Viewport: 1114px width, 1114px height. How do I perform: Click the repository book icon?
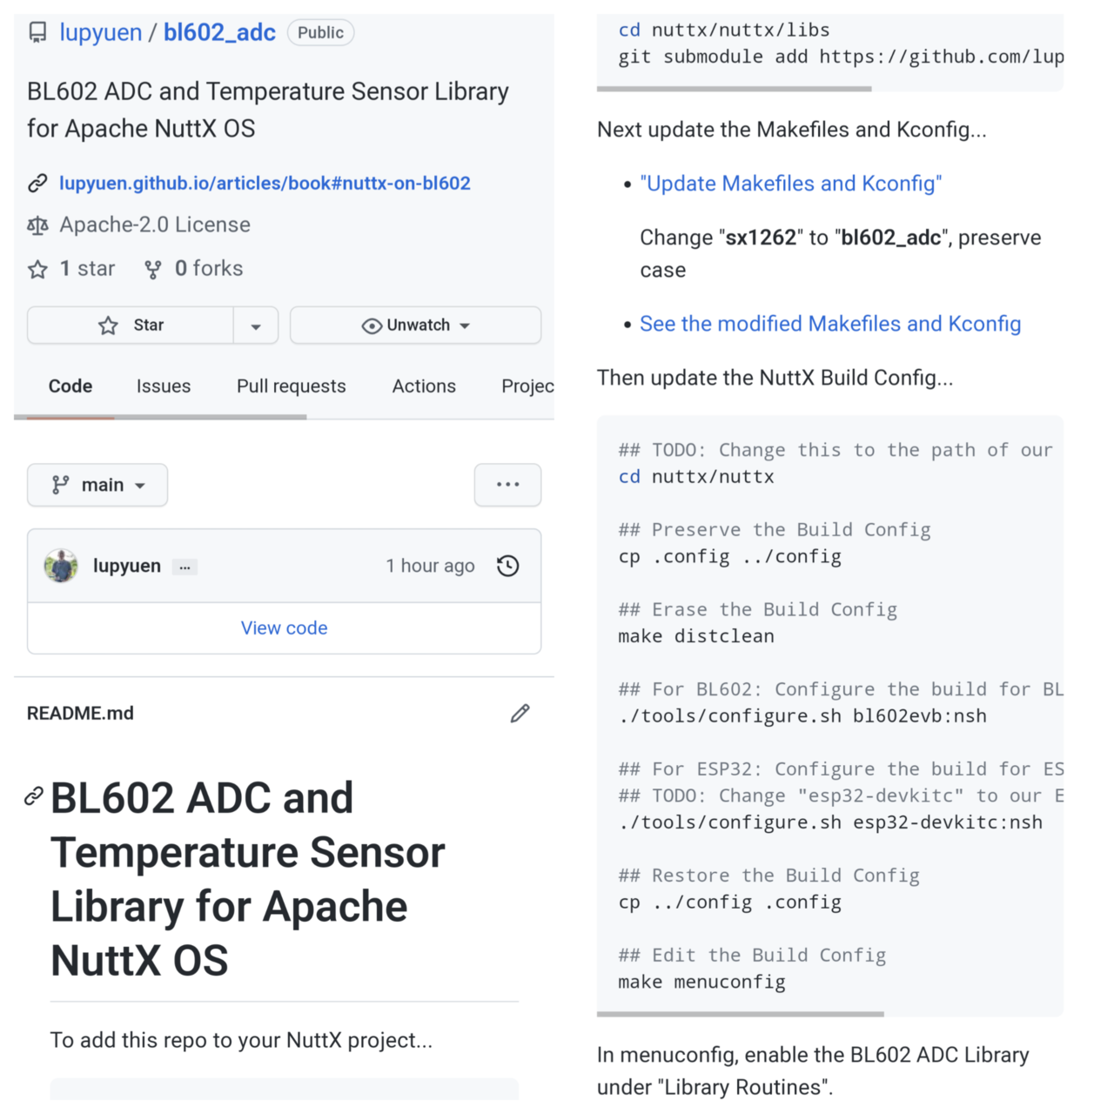(x=37, y=33)
